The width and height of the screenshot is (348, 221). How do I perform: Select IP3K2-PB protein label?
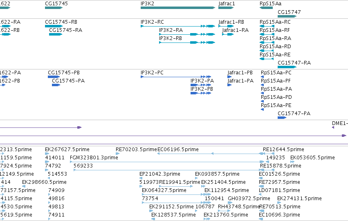[x=202, y=89]
